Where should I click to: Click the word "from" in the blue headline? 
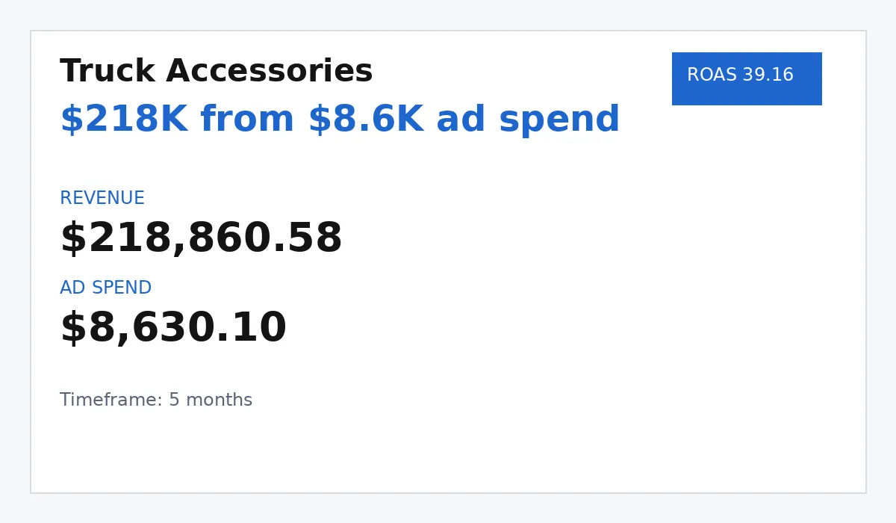pyautogui.click(x=248, y=120)
